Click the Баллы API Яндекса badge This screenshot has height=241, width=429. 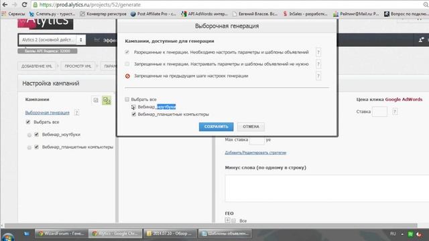point(48,51)
